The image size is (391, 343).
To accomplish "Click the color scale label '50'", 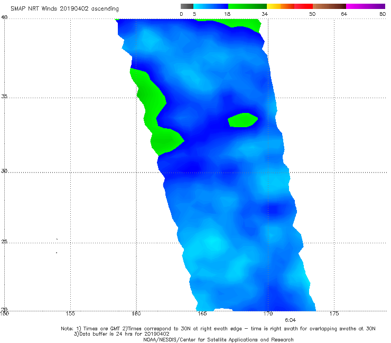I will (x=312, y=14).
